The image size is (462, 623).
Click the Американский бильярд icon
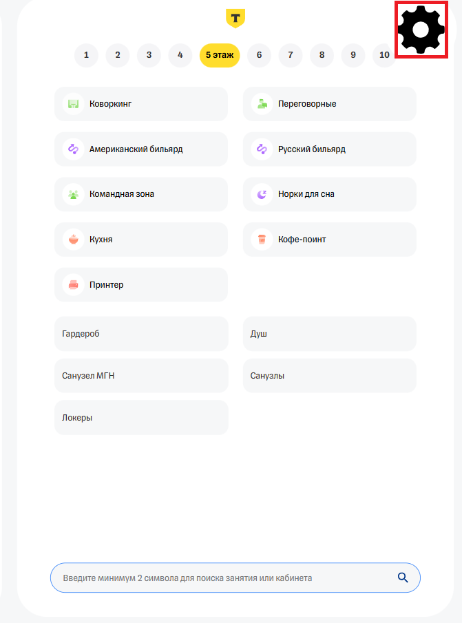pos(72,149)
